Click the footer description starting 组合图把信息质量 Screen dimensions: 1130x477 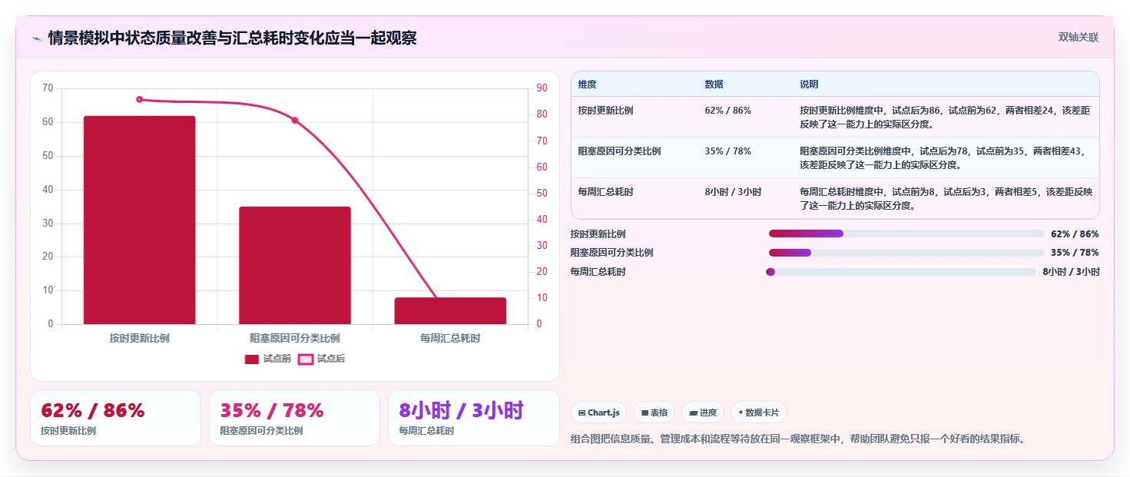(798, 439)
